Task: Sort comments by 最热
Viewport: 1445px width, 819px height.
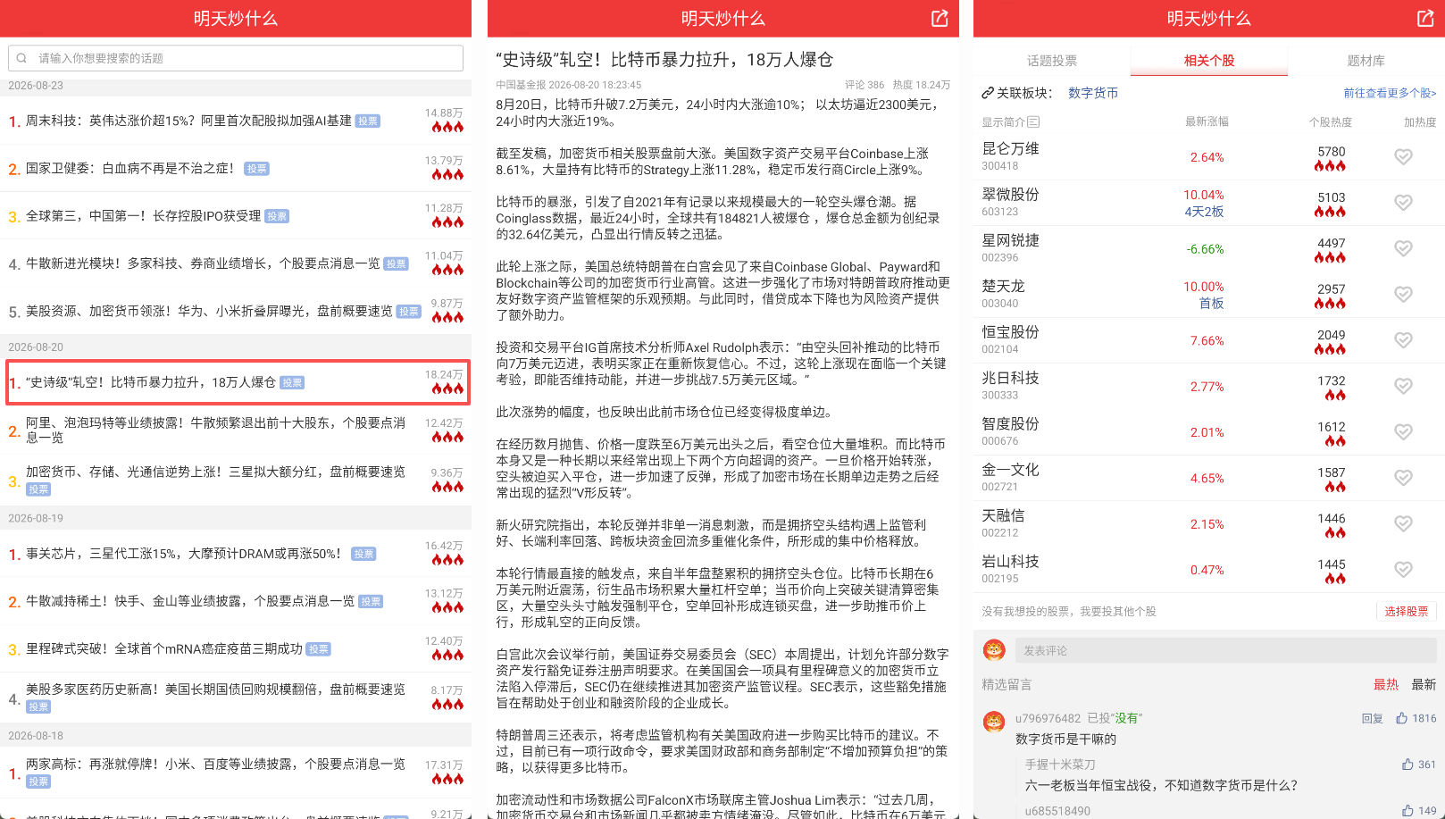Action: pos(1386,684)
